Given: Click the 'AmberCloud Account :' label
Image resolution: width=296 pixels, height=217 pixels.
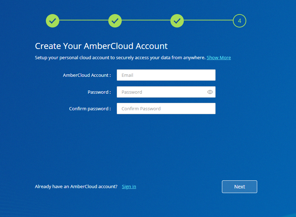Looking at the screenshot, I should click(87, 75).
